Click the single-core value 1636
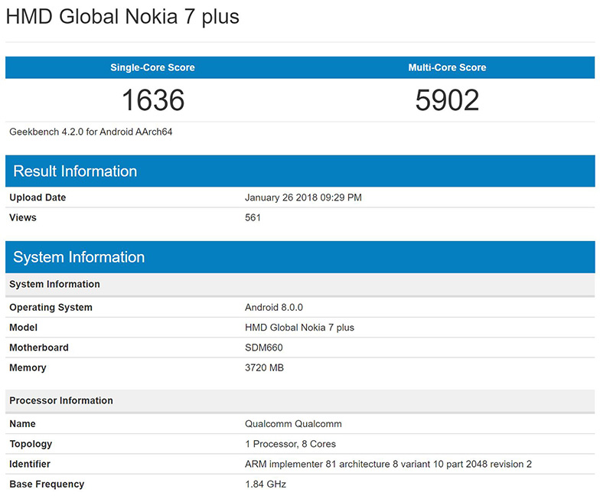The image size is (613, 496). coord(153,100)
